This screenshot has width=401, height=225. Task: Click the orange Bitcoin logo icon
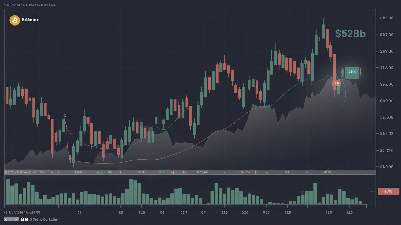tap(15, 20)
